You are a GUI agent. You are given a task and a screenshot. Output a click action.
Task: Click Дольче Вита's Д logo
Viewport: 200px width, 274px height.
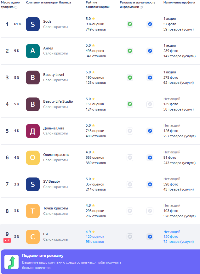click(33, 131)
